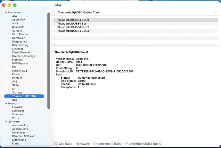221x148 pixels.
Task: Open Apple Pay hardware info
Action: click(x=19, y=20)
